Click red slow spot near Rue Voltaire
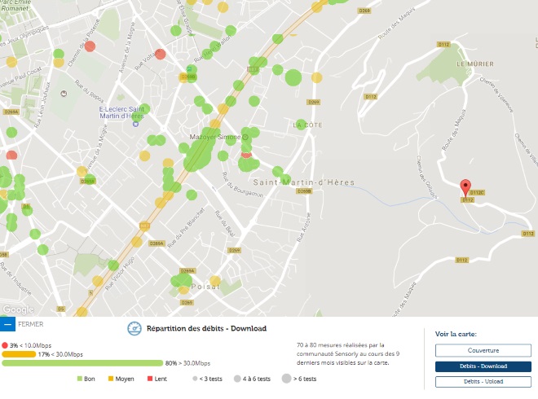 tap(161, 55)
